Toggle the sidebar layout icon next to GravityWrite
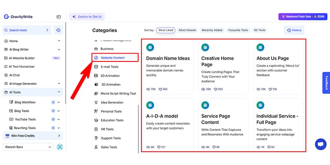 [59, 17]
